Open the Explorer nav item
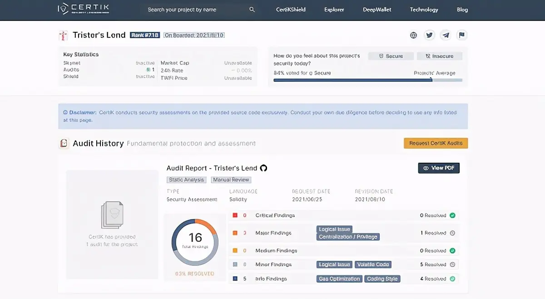 point(334,10)
